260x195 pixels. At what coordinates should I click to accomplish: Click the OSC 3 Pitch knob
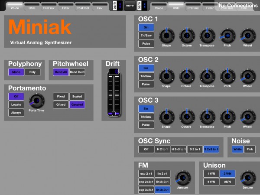coord(227,117)
